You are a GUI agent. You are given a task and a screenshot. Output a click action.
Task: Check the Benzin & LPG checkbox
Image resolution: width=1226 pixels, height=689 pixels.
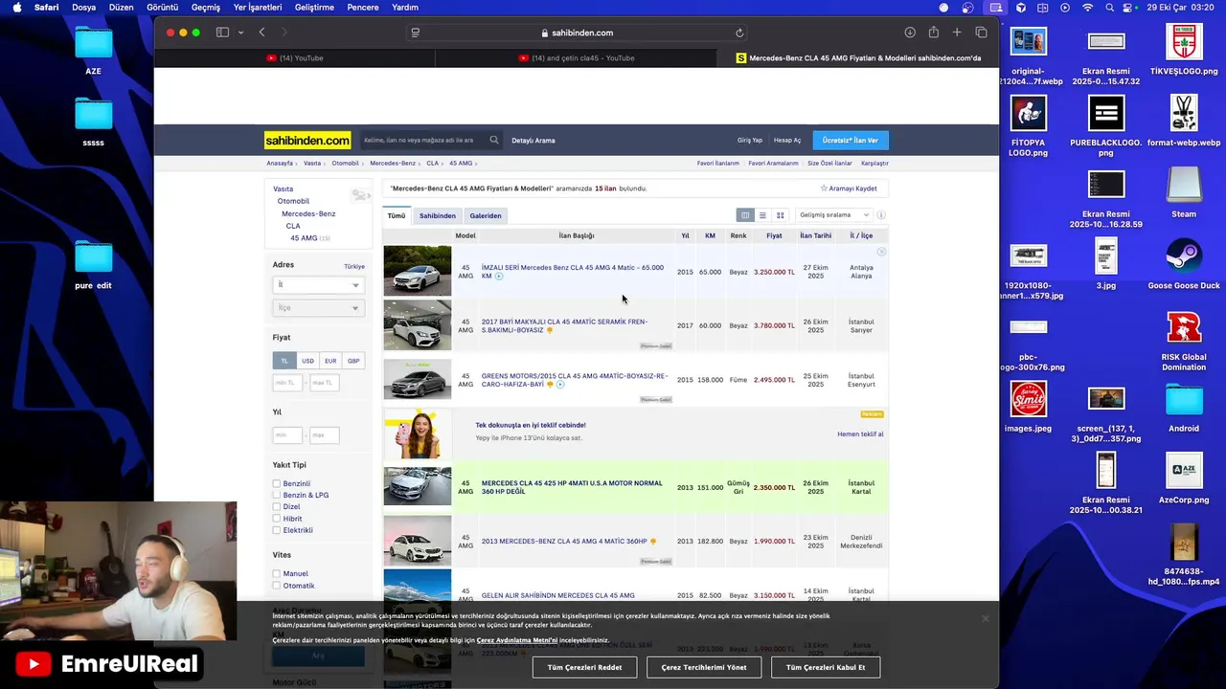[x=277, y=495]
